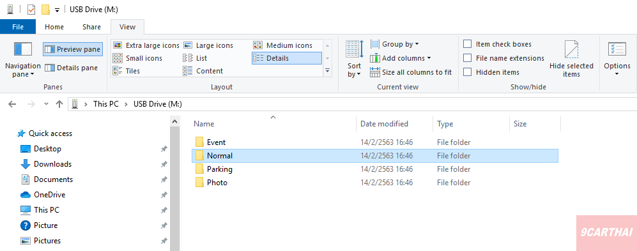Switch to the View tab
This screenshot has width=637, height=251.
click(x=128, y=27)
